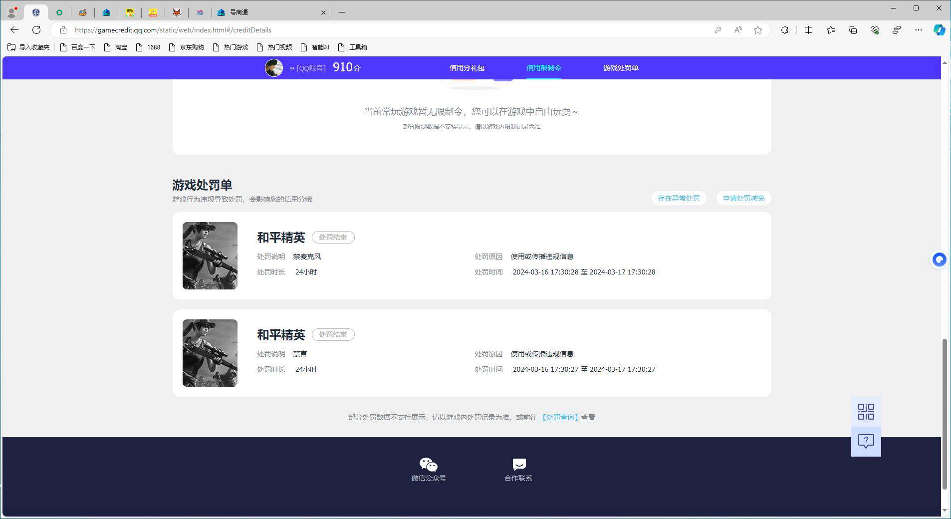Open the browser profile icon

tap(12, 12)
